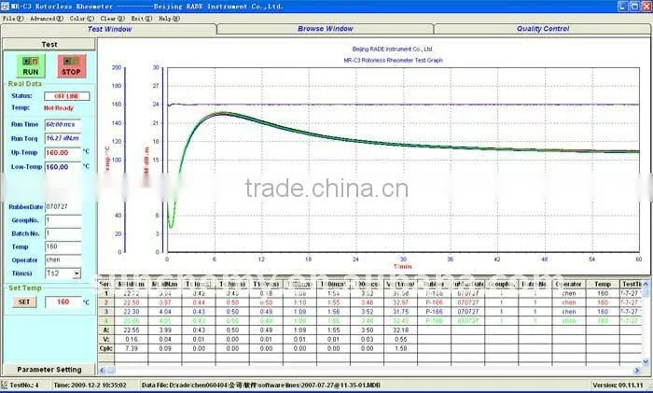Click the table's horizontal scrollbar left arrow
This screenshot has height=393, width=653.
click(103, 370)
